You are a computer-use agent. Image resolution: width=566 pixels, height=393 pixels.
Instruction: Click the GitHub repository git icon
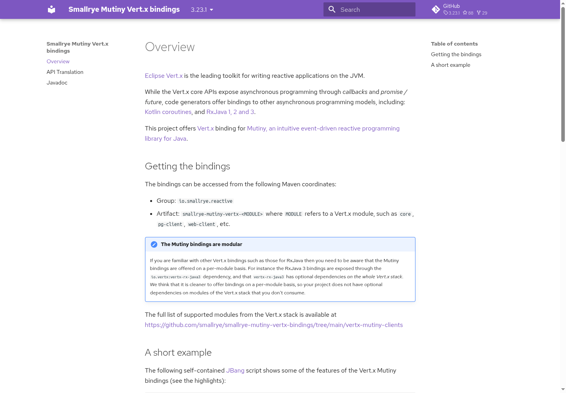(x=436, y=9)
